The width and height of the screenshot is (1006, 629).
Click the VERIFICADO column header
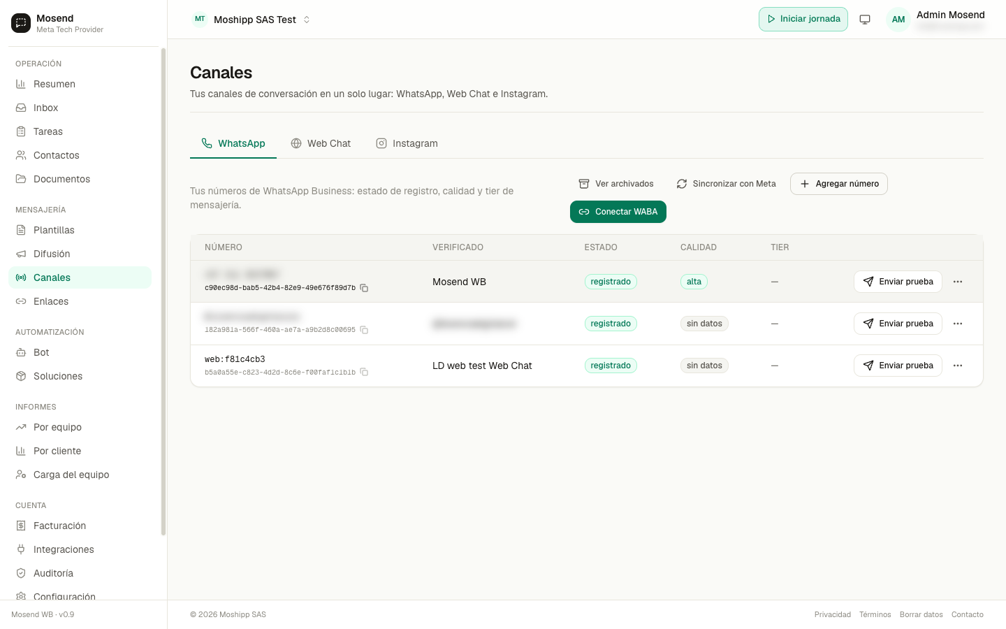[458, 247]
